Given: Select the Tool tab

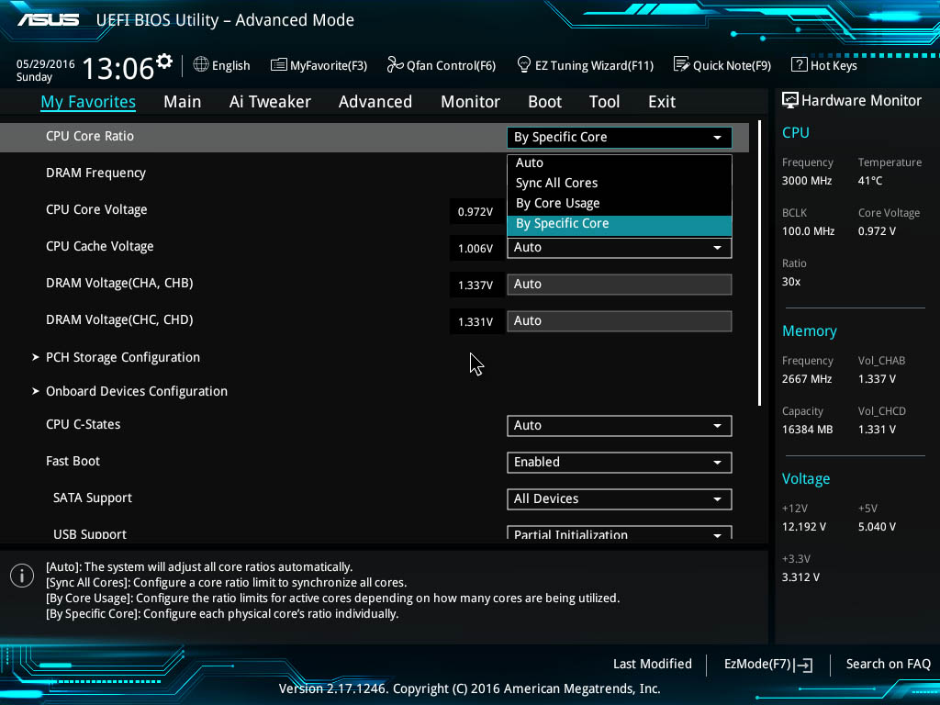Looking at the screenshot, I should point(604,102).
